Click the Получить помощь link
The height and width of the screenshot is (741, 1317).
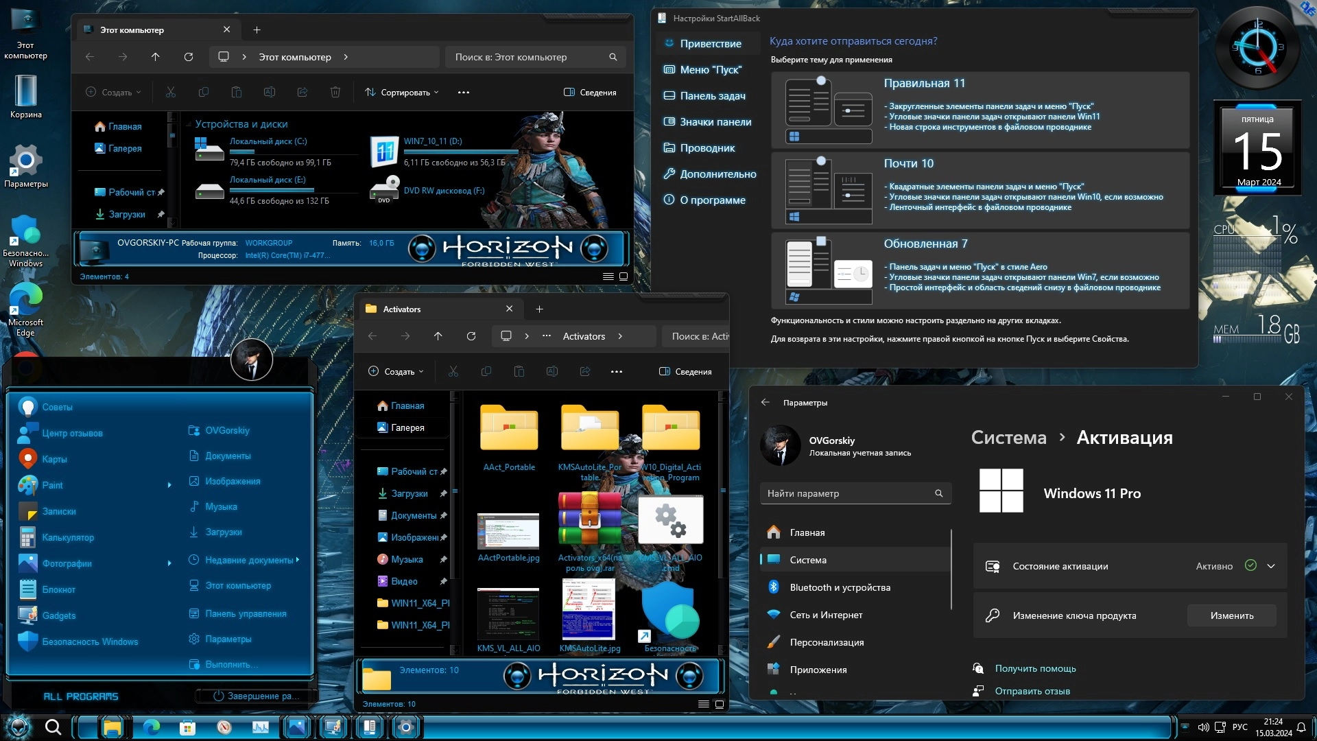pos(1035,668)
